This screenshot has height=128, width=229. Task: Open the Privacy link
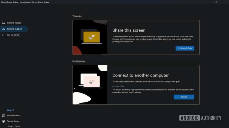[x=11, y=126]
